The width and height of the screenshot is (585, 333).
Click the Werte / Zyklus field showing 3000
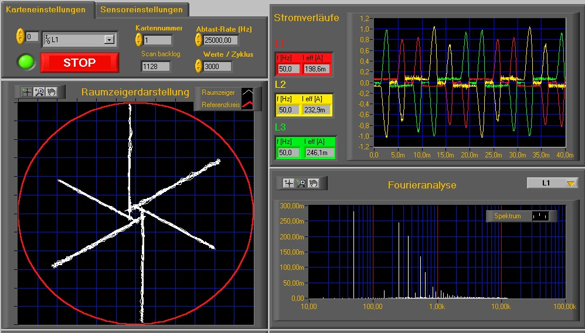217,67
